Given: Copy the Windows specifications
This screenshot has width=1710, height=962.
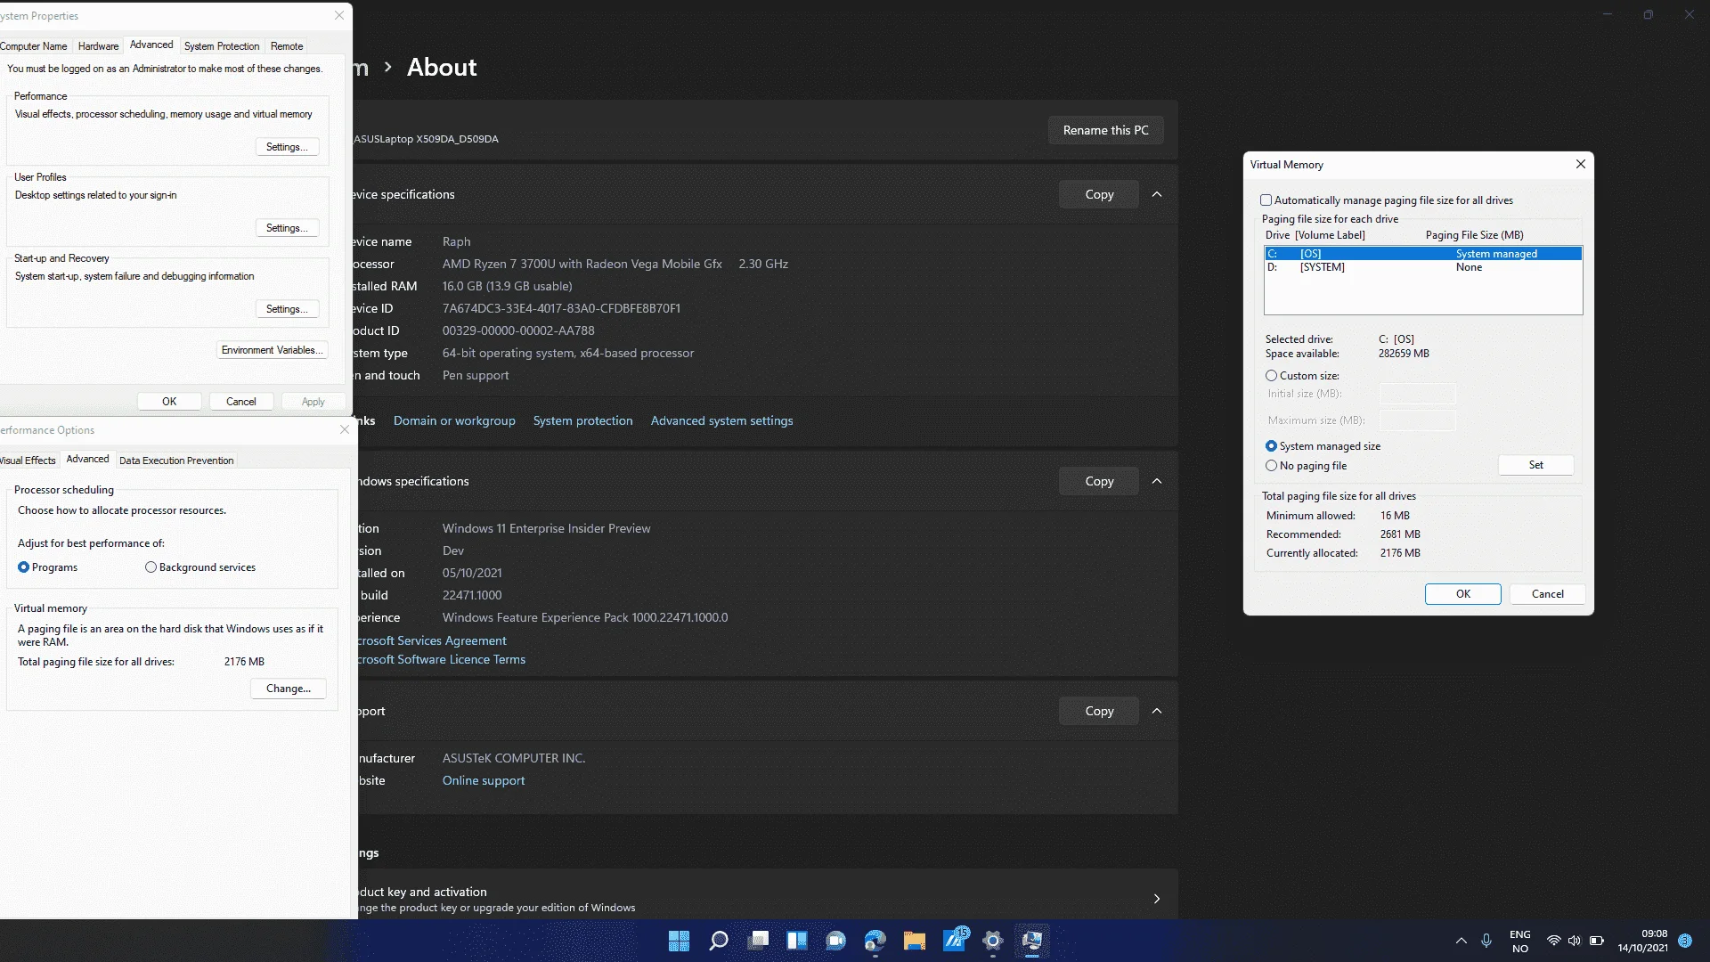Looking at the screenshot, I should click(1099, 481).
